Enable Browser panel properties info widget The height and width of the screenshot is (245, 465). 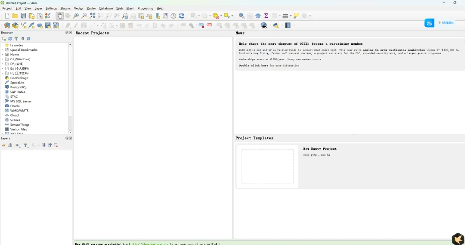tap(28, 39)
